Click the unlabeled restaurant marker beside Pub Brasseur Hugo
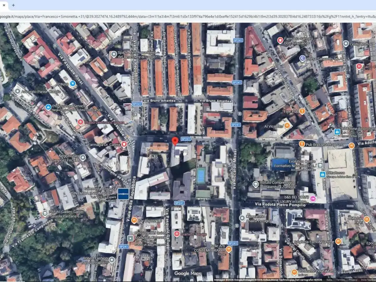The height and width of the screenshot is (282, 376). click(351, 145)
